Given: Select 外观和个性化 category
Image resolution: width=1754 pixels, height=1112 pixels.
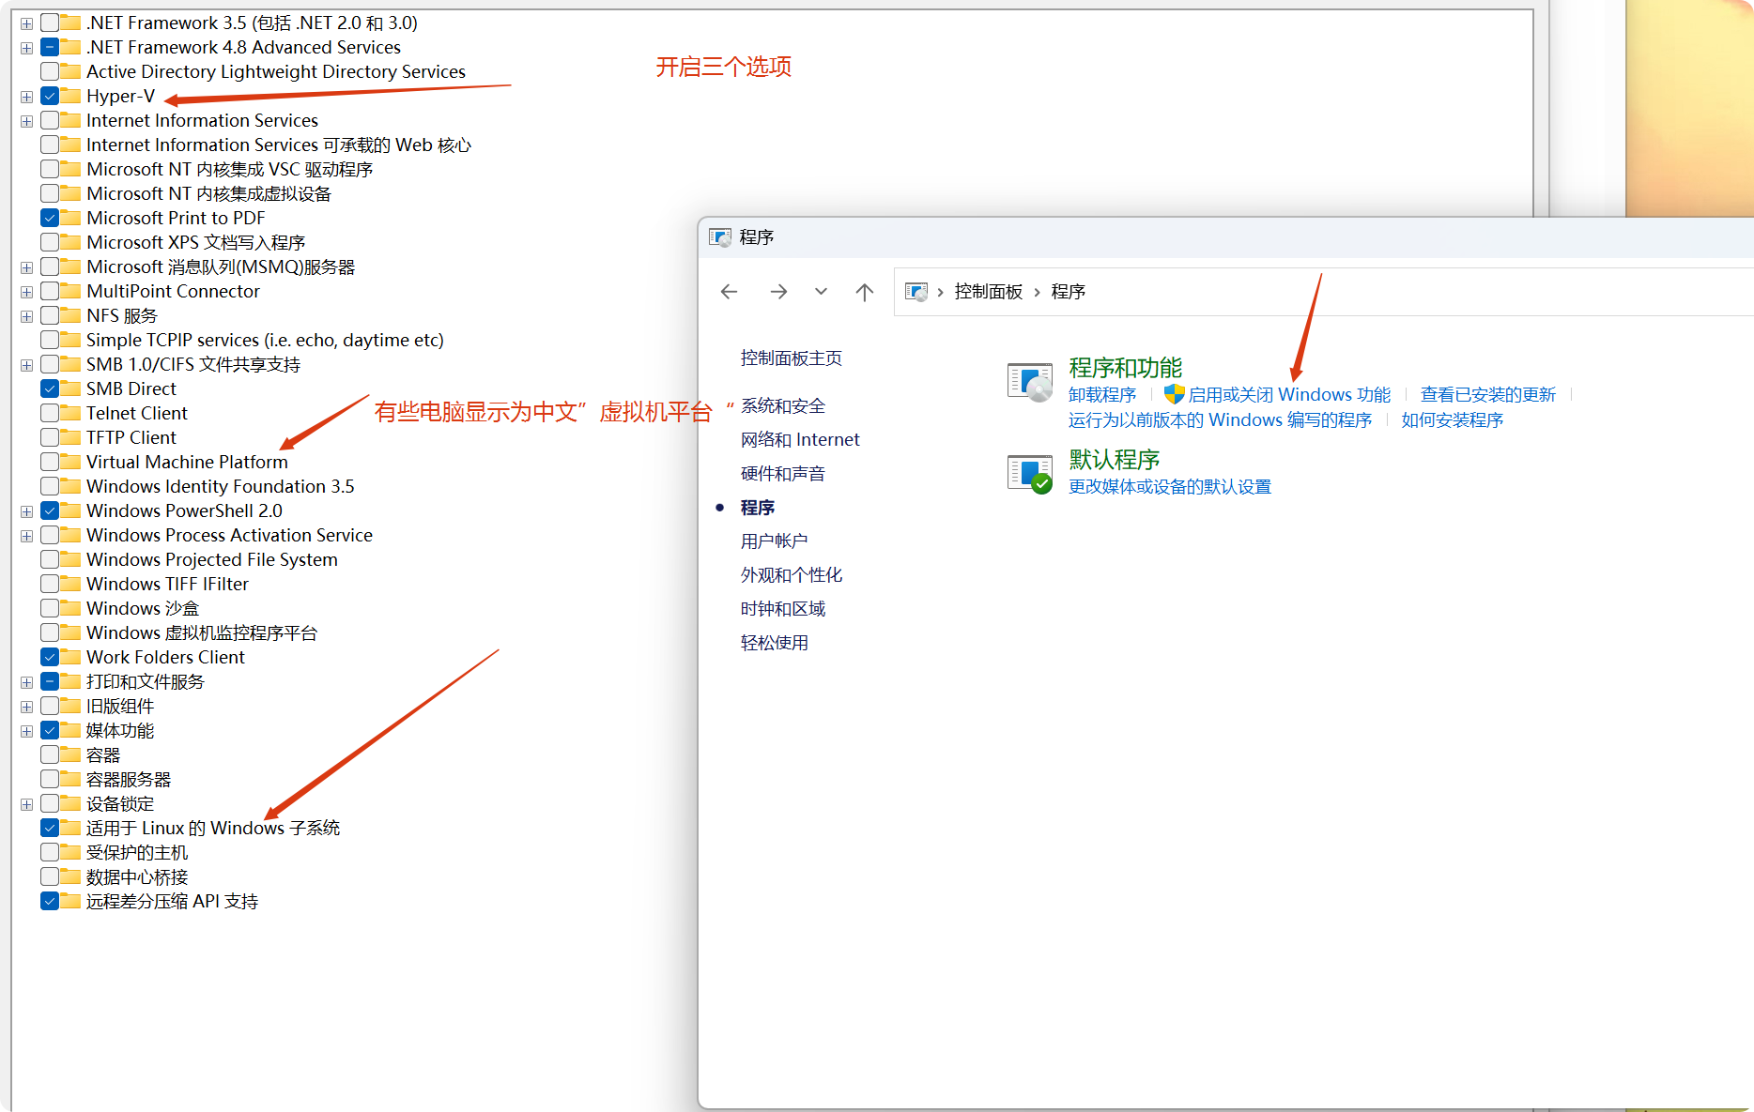Looking at the screenshot, I should [x=792, y=574].
